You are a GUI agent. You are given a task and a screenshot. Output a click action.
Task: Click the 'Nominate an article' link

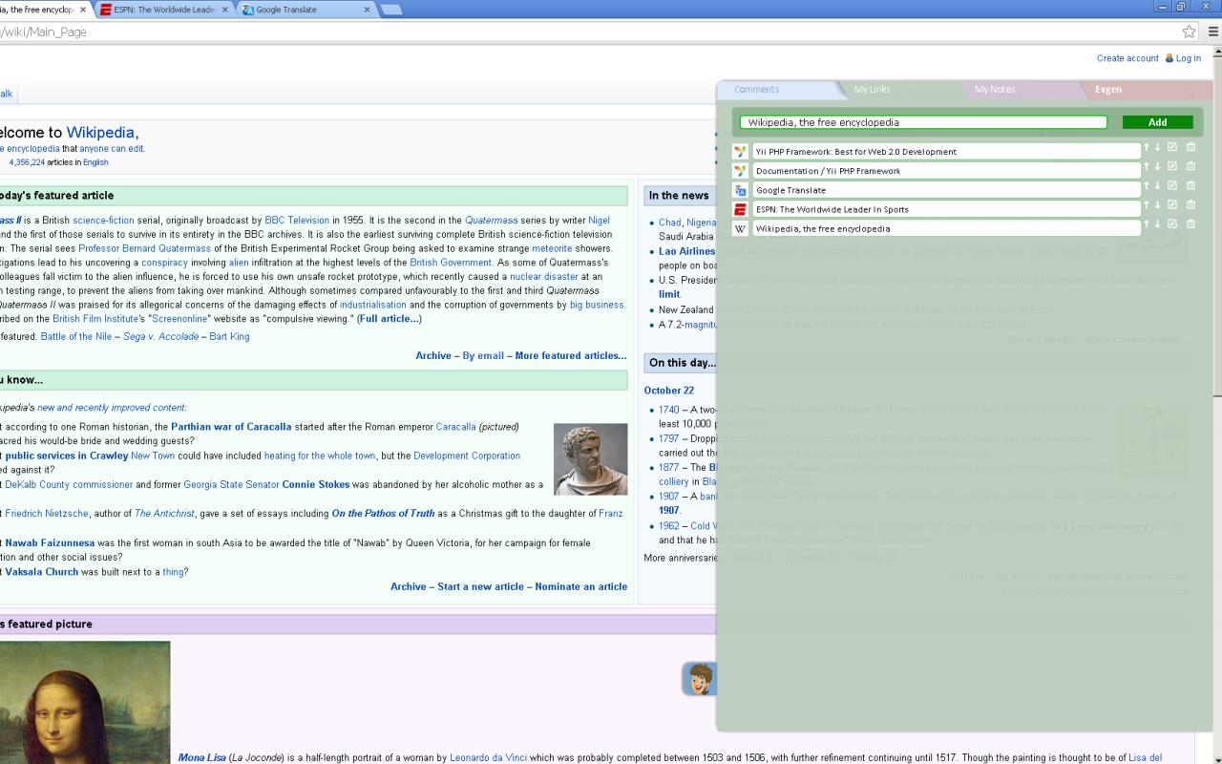[580, 586]
